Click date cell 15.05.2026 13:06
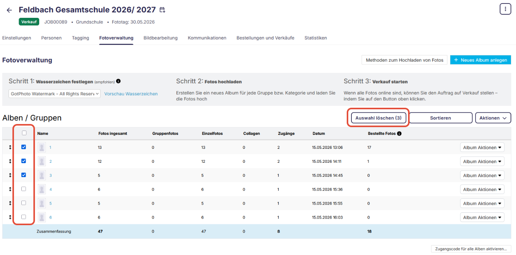This screenshot has width=516, height=255. click(x=327, y=148)
